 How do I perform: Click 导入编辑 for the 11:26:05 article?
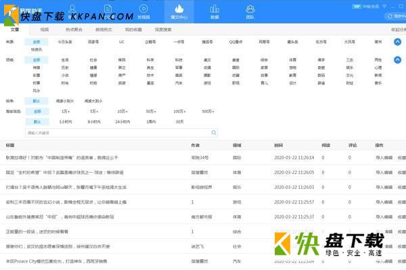tap(384, 172)
